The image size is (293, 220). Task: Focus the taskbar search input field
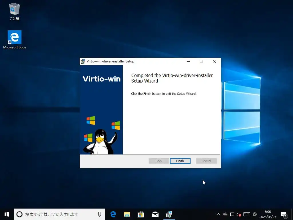(60, 214)
